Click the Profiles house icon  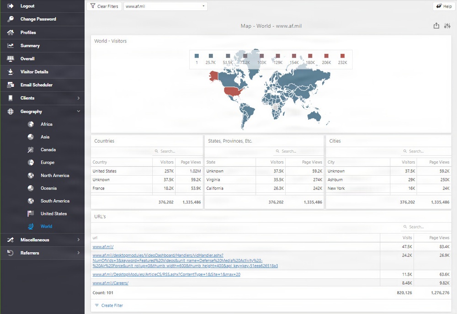click(x=10, y=32)
